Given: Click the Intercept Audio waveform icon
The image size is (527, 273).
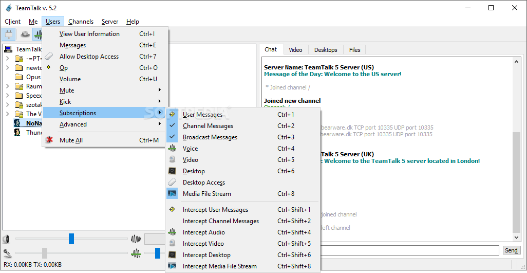Looking at the screenshot, I should pos(172,232).
